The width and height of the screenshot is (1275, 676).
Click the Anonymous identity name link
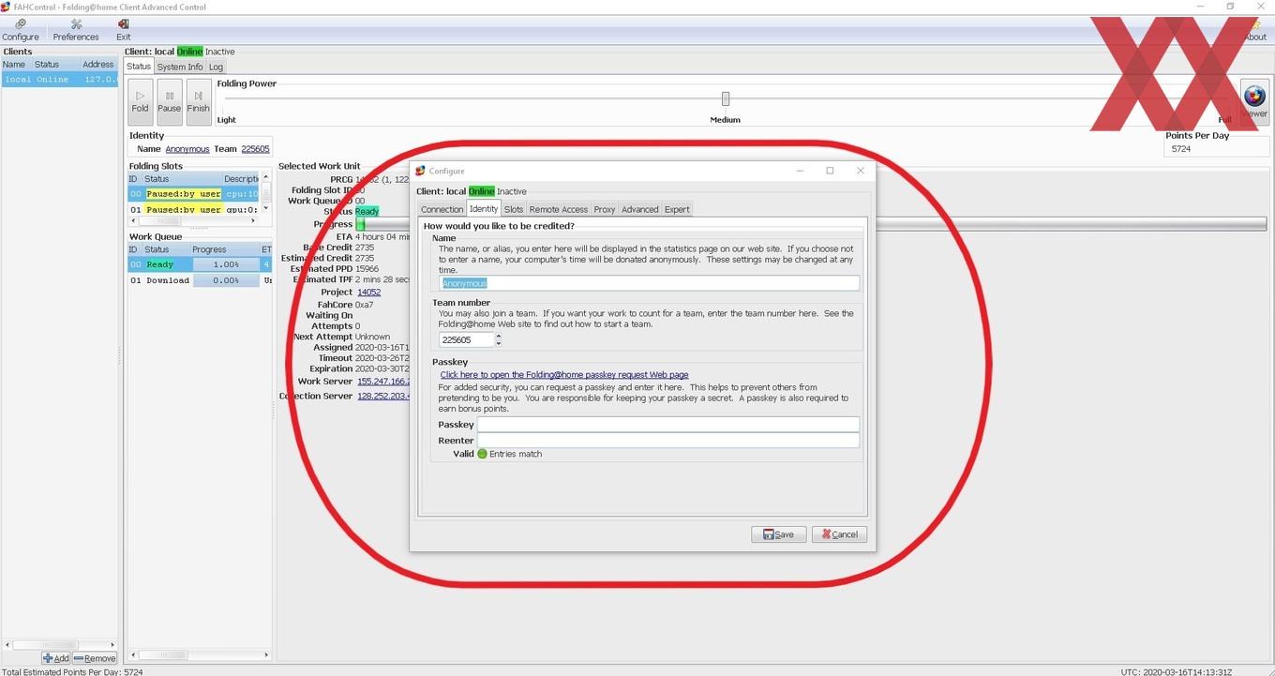pos(187,149)
